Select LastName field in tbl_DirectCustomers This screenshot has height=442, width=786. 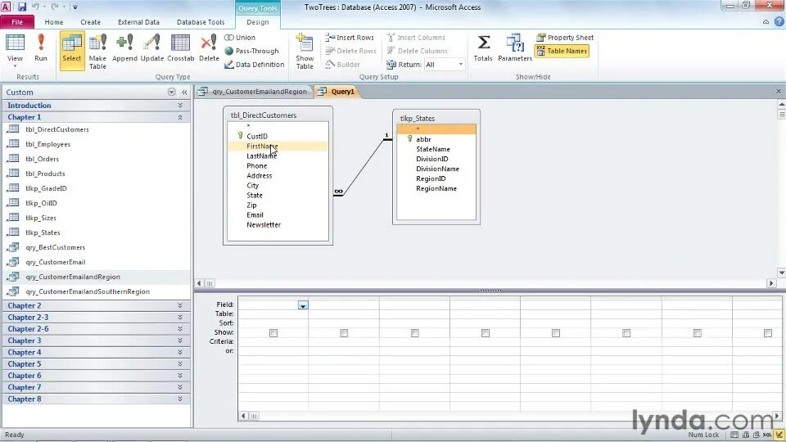coord(261,156)
